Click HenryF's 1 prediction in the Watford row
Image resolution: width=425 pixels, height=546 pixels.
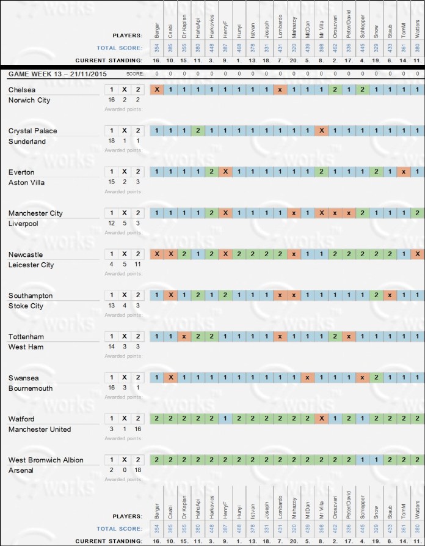click(225, 418)
